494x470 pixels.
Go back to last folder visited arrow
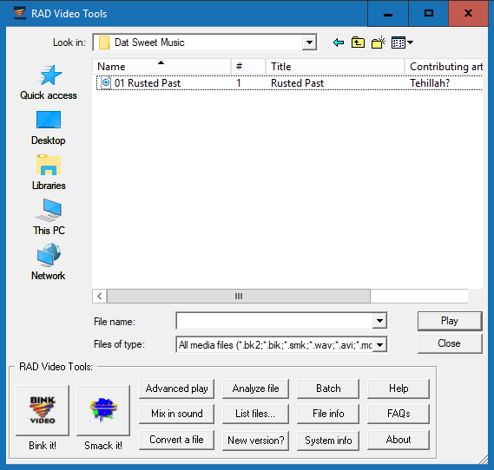coord(339,42)
